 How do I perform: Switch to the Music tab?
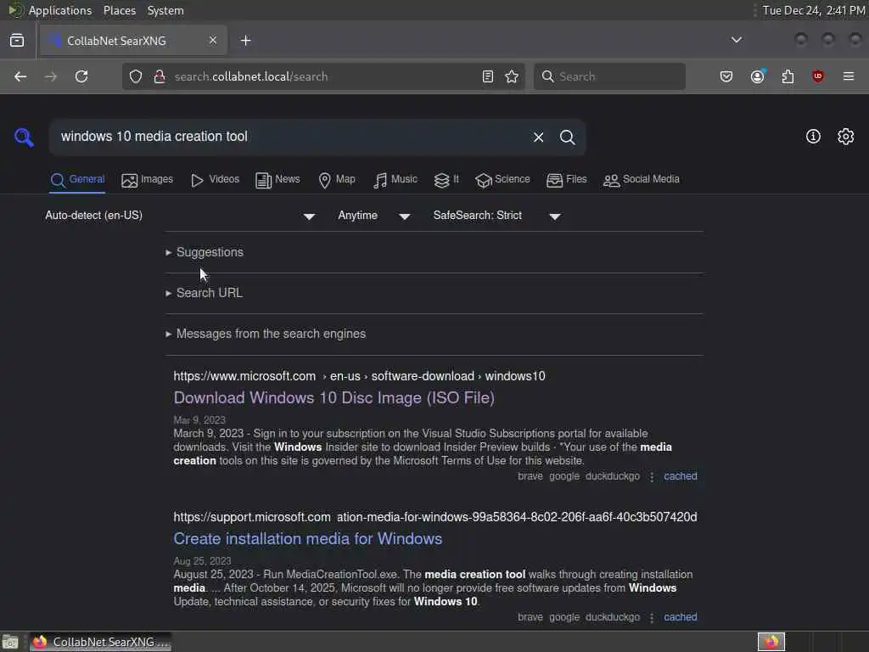395,180
